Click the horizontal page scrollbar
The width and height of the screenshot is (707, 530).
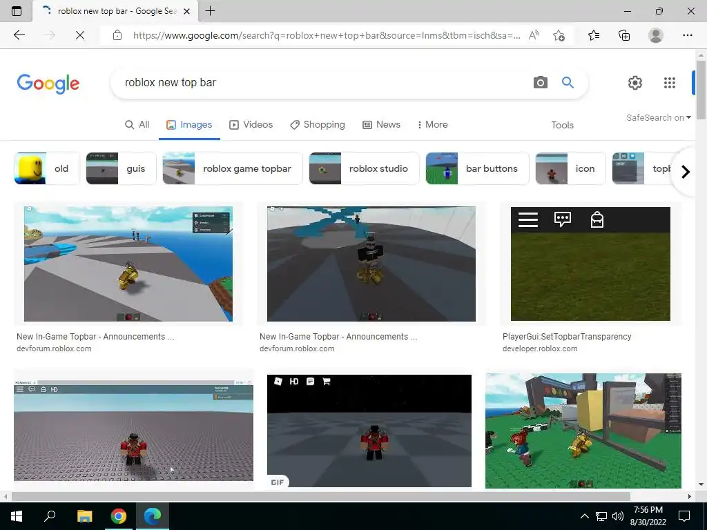tap(320, 496)
